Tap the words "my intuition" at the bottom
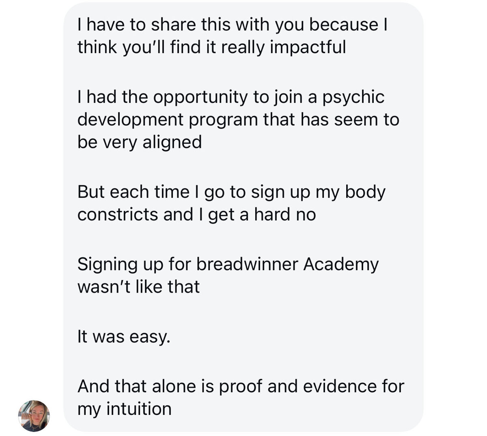 (125, 409)
